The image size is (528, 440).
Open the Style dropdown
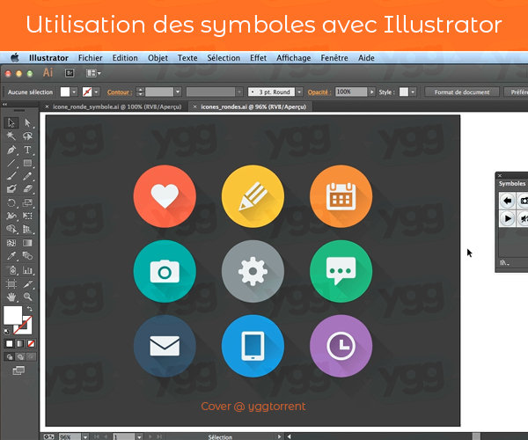click(x=414, y=92)
